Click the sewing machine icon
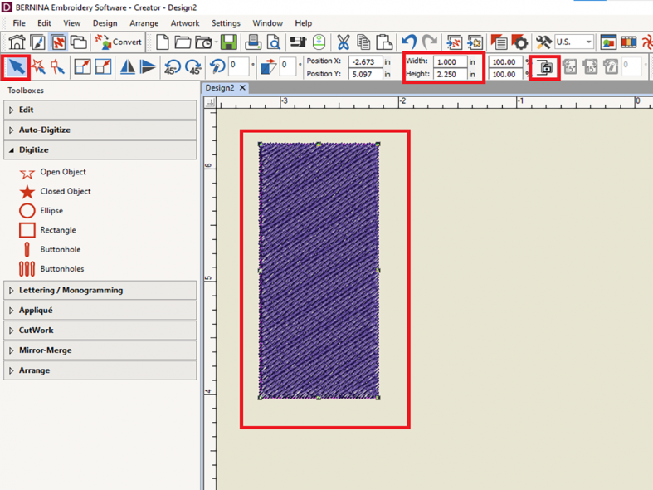The width and height of the screenshot is (653, 490). coord(297,42)
